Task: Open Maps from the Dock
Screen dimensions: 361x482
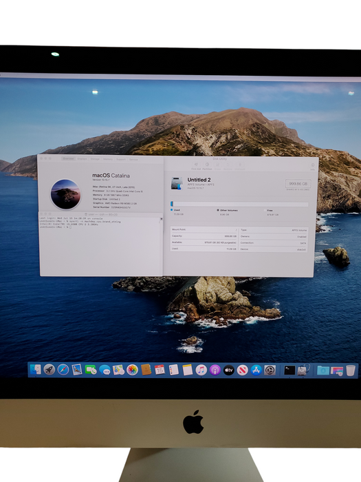Action: click(x=118, y=370)
